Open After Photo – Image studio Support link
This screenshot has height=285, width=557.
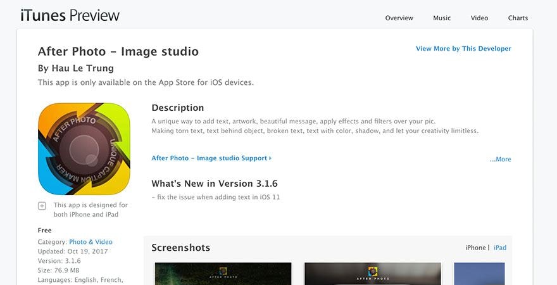[211, 158]
